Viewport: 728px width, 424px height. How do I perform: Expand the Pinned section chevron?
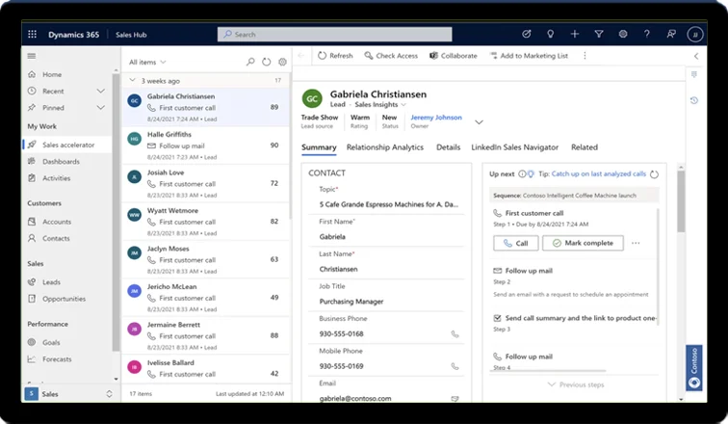coord(101,108)
